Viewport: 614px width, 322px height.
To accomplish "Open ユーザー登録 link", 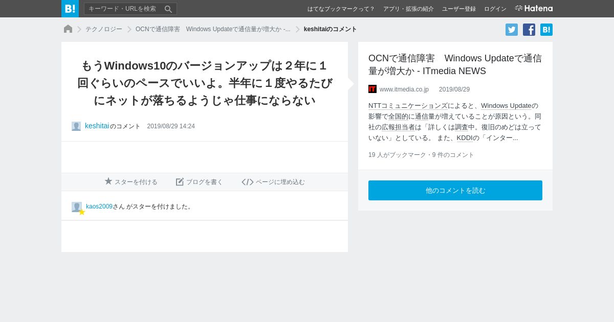I will 459,9.
